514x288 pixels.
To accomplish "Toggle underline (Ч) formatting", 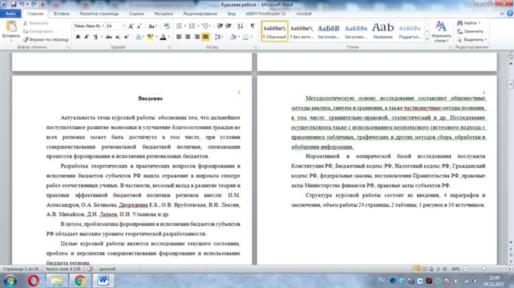I will pyautogui.click(x=95, y=37).
